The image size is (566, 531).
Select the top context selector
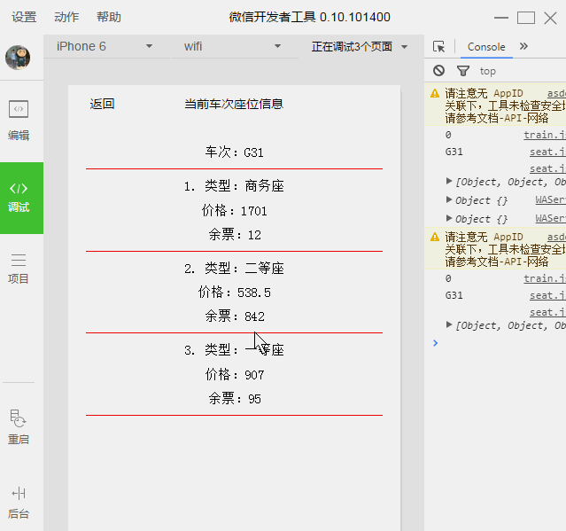coord(488,71)
